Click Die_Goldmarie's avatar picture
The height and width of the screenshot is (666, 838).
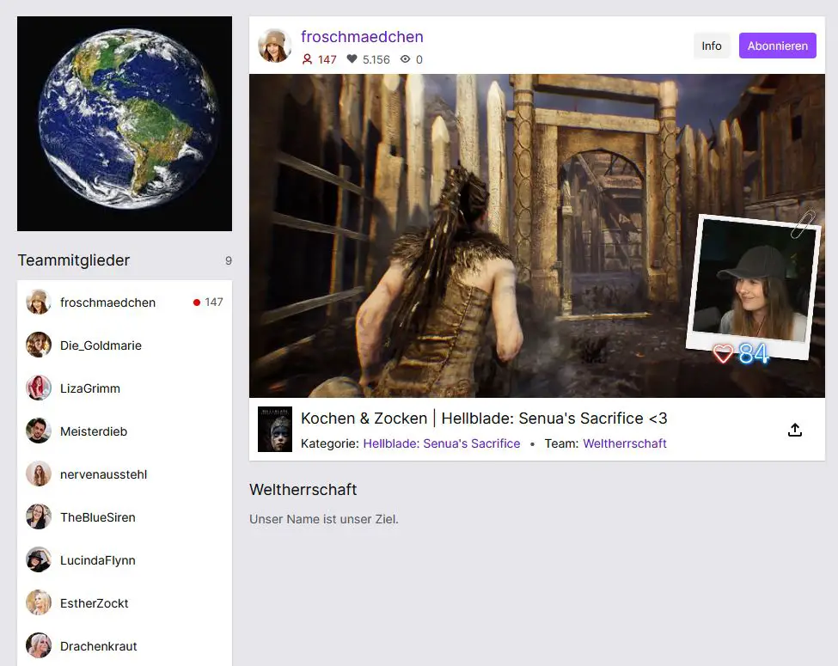coord(39,345)
